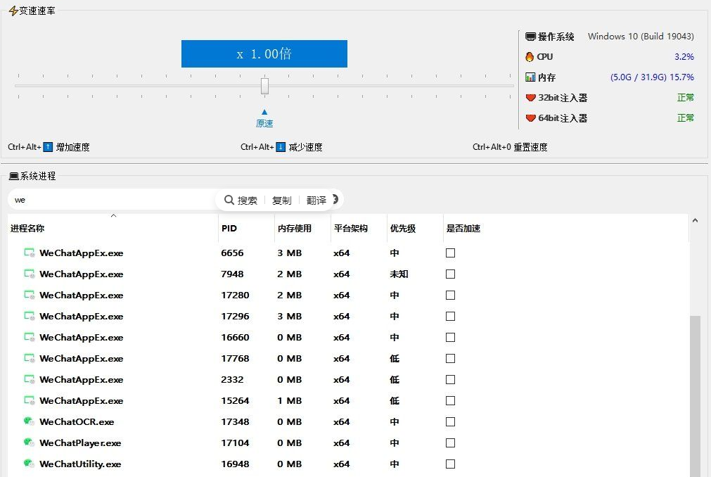The image size is (711, 477).
Task: Click the process icon of PID 17768
Action: point(29,358)
